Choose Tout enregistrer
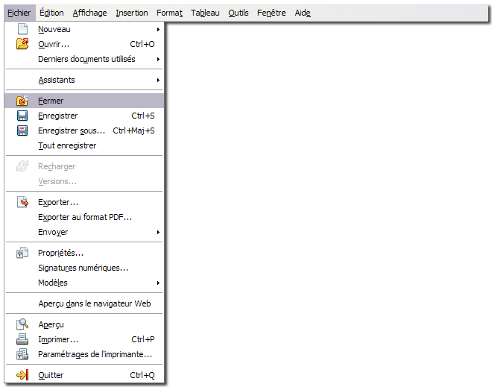Screen dimensions: 492x387 pos(67,145)
